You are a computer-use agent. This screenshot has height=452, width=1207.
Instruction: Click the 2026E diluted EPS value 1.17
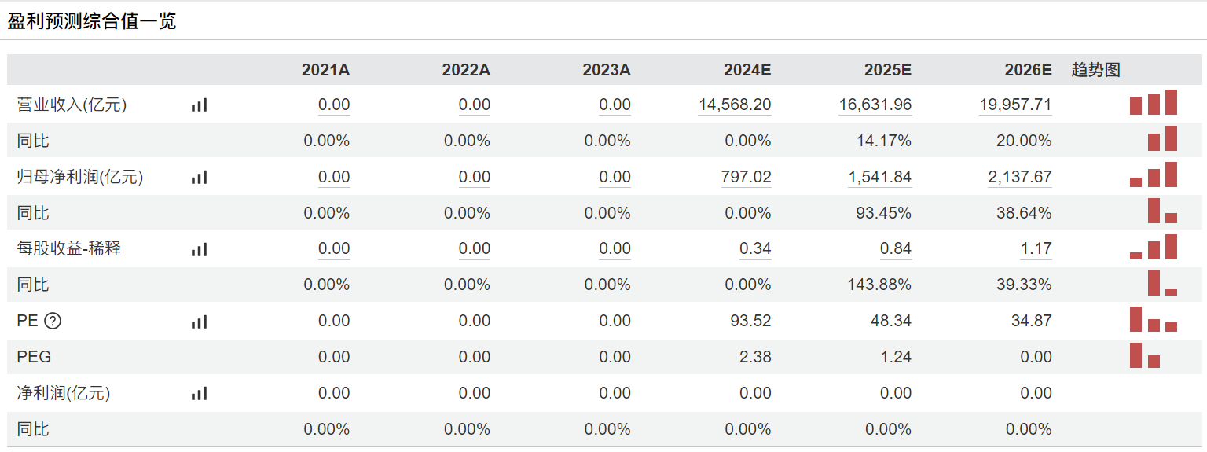(1036, 249)
